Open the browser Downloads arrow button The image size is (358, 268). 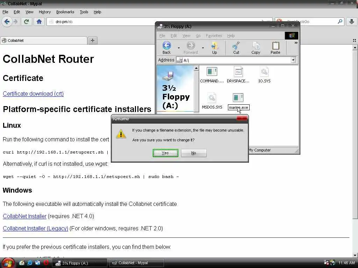pyautogui.click(x=351, y=22)
